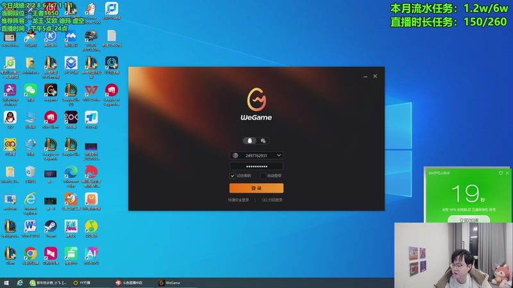Select the wegame desktop shortcut icon
Viewport: 513px width, 288px height.
[x=51, y=92]
